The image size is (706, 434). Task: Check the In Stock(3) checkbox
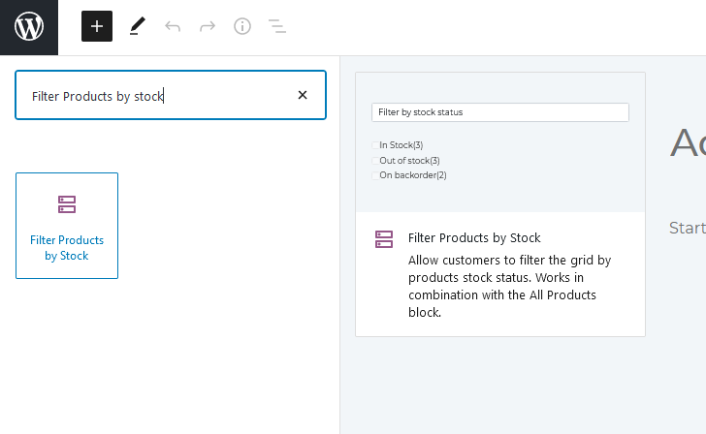coord(375,144)
